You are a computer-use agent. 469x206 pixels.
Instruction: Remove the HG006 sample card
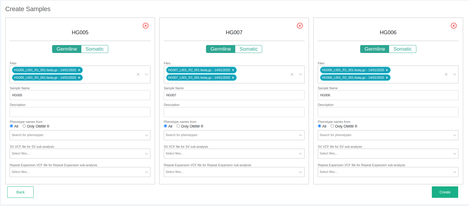click(453, 26)
